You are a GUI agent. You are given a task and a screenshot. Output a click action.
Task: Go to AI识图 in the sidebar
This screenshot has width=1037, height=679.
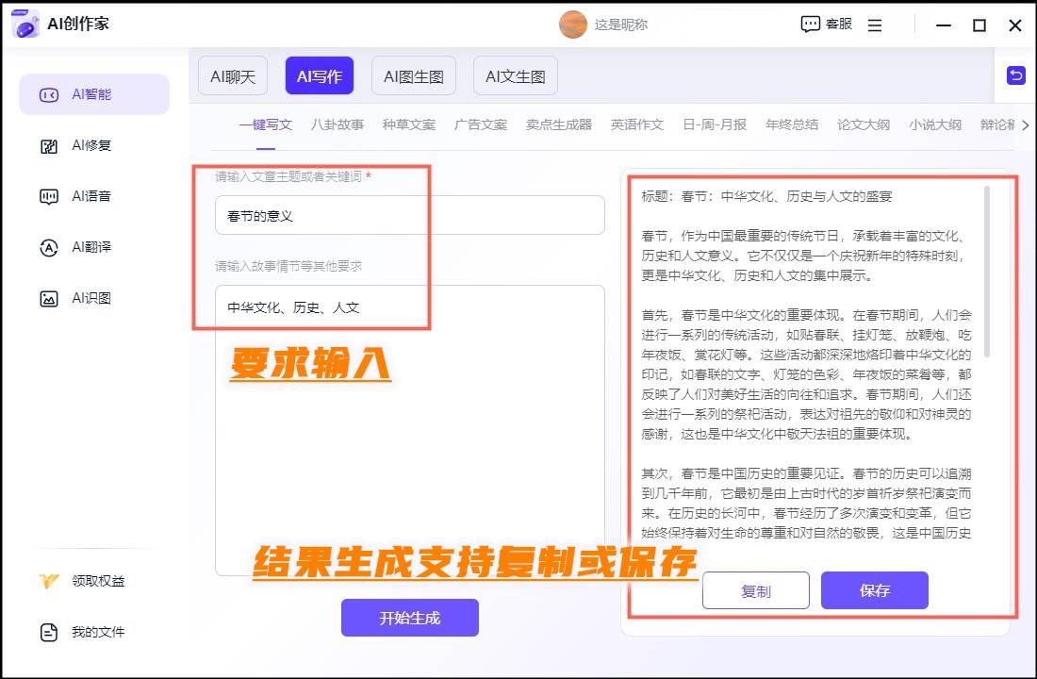(x=49, y=299)
